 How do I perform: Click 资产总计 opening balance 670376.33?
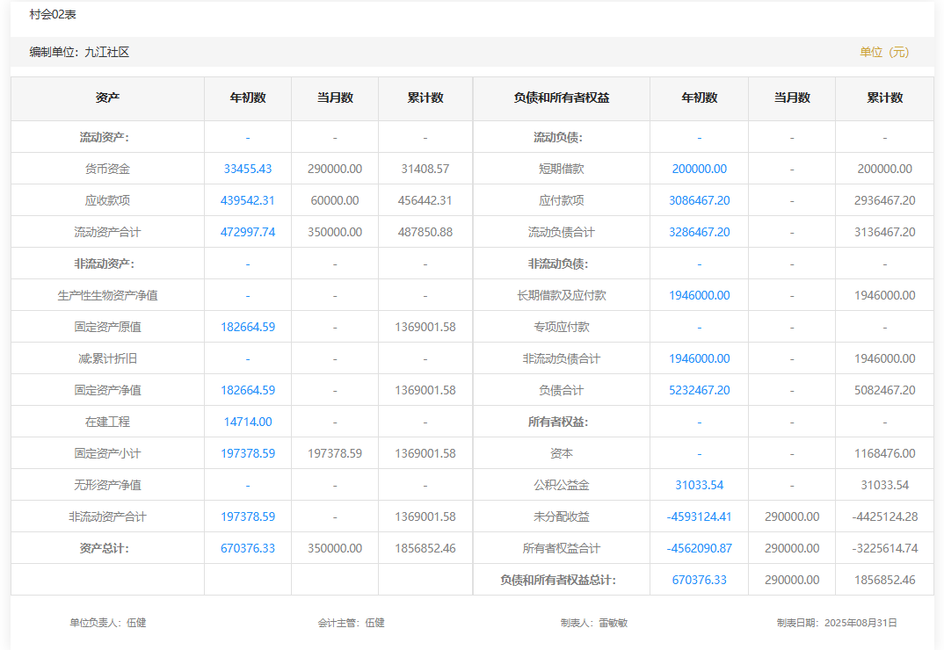click(x=248, y=548)
